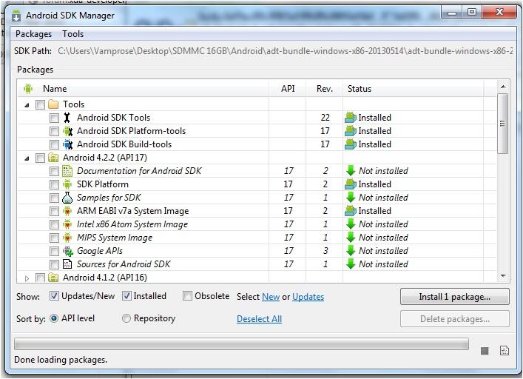The width and height of the screenshot is (523, 379).
Task: Open the Tools menu
Action: click(x=73, y=34)
